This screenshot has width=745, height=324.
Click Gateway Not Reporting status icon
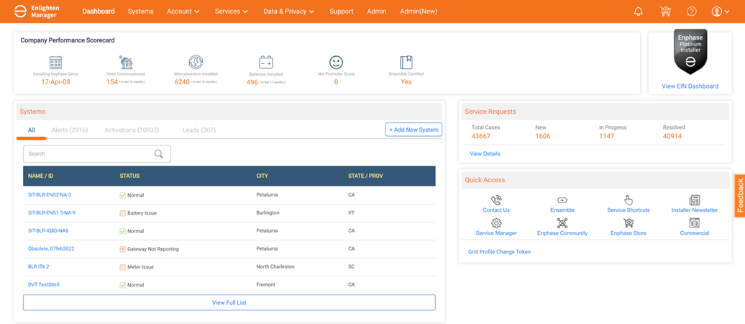[x=122, y=249]
